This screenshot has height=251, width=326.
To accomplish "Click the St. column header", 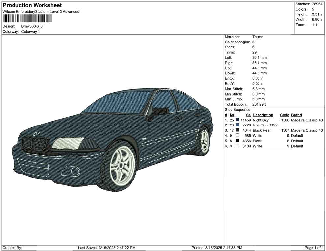I will click(248, 115).
